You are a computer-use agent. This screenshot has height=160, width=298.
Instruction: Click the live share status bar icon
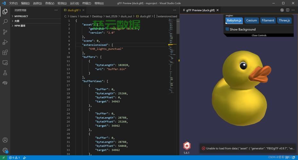(x=25, y=158)
